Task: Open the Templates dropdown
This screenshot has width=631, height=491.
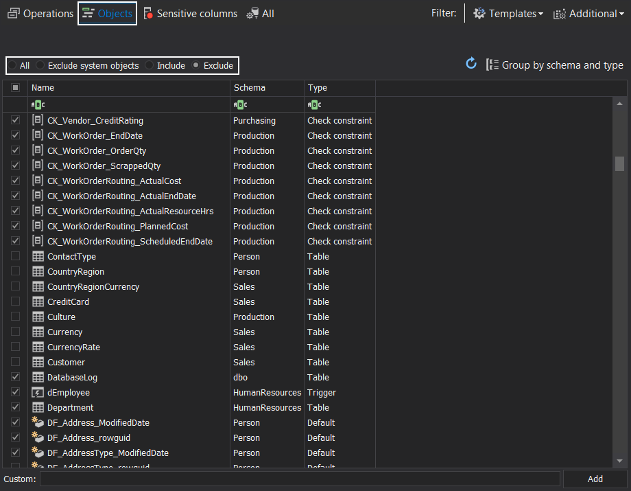Action: click(x=508, y=14)
